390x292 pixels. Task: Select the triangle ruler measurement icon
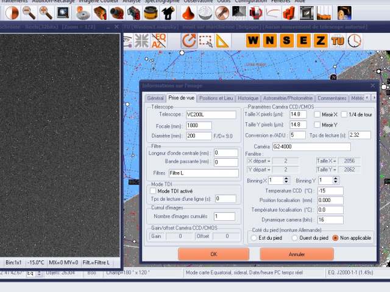(x=222, y=41)
